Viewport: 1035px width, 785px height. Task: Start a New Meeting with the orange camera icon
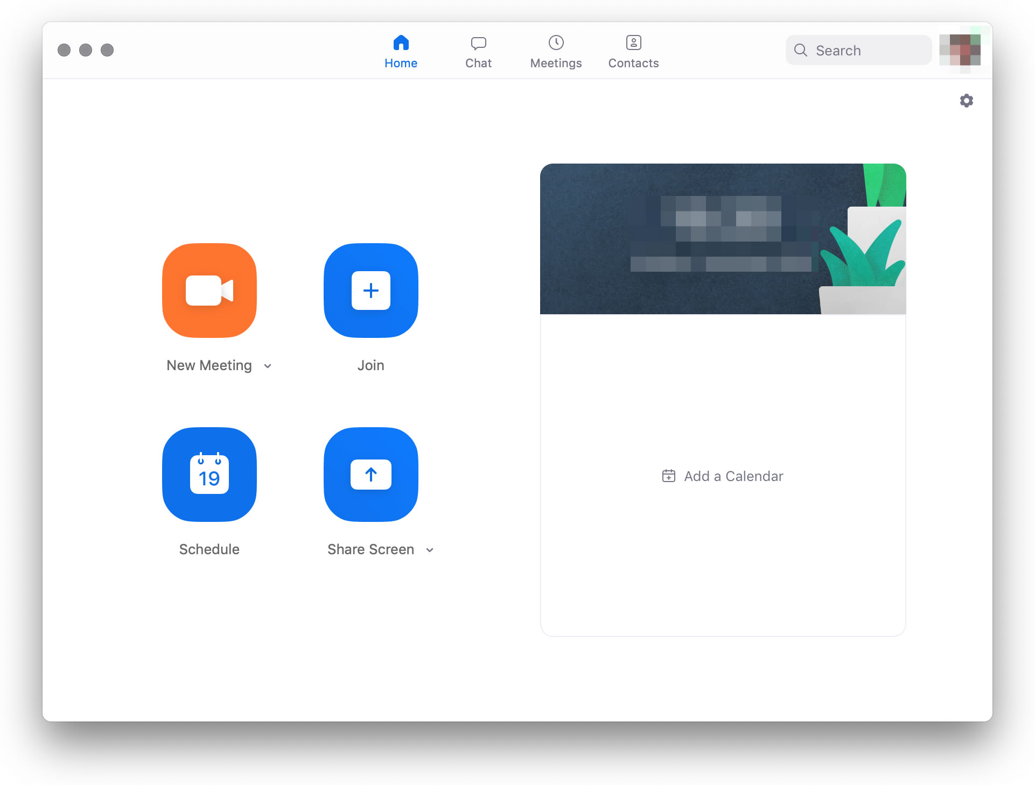click(x=209, y=291)
